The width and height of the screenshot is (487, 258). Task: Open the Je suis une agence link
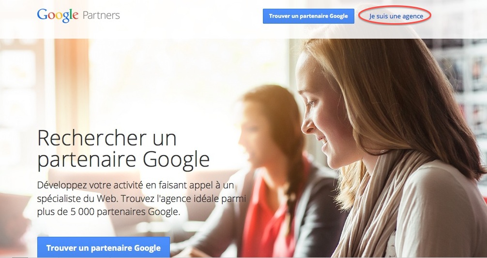396,16
